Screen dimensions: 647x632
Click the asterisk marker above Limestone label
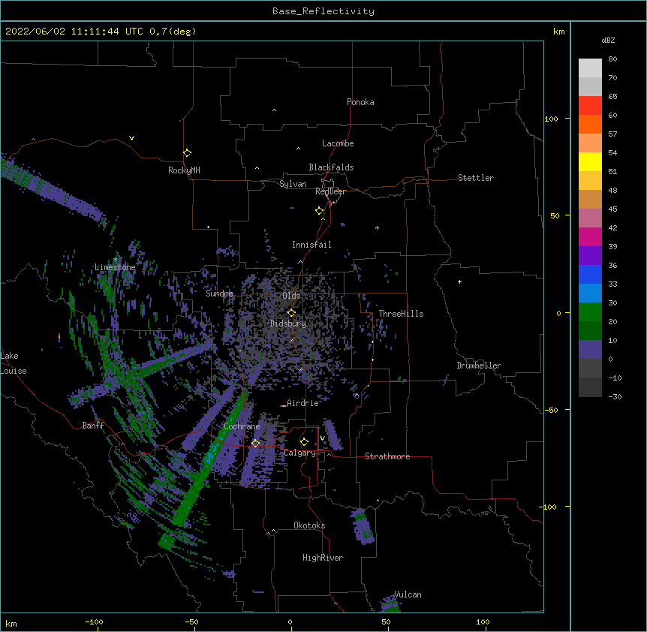[x=116, y=260]
